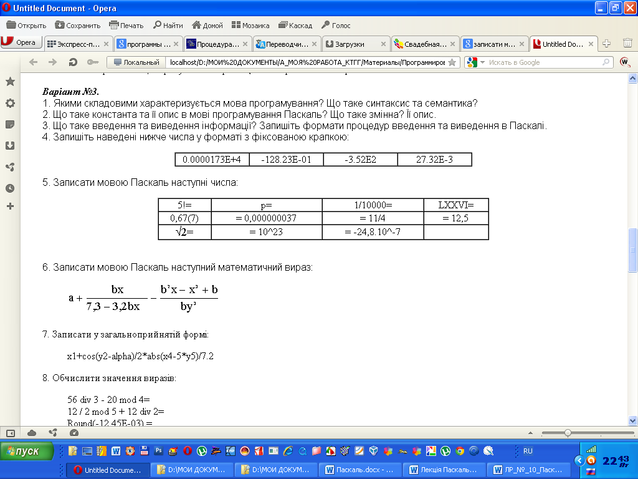Expand the zoom options arrow in status bar
638x479 pixels.
[x=530, y=433]
